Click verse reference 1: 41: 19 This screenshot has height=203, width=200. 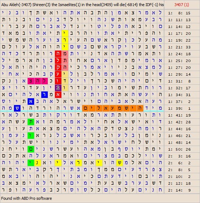pos(179,115)
